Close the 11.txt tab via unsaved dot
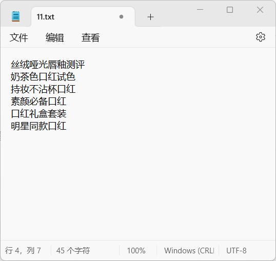 (121, 17)
